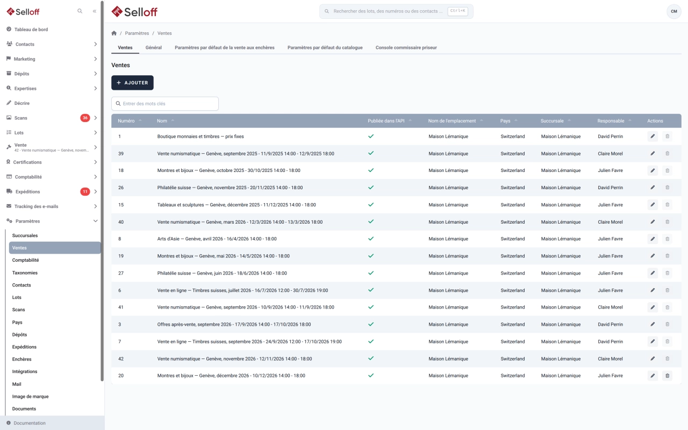Click the pencil icon for 'Offres après-vente' row
This screenshot has height=430, width=688.
tap(653, 325)
